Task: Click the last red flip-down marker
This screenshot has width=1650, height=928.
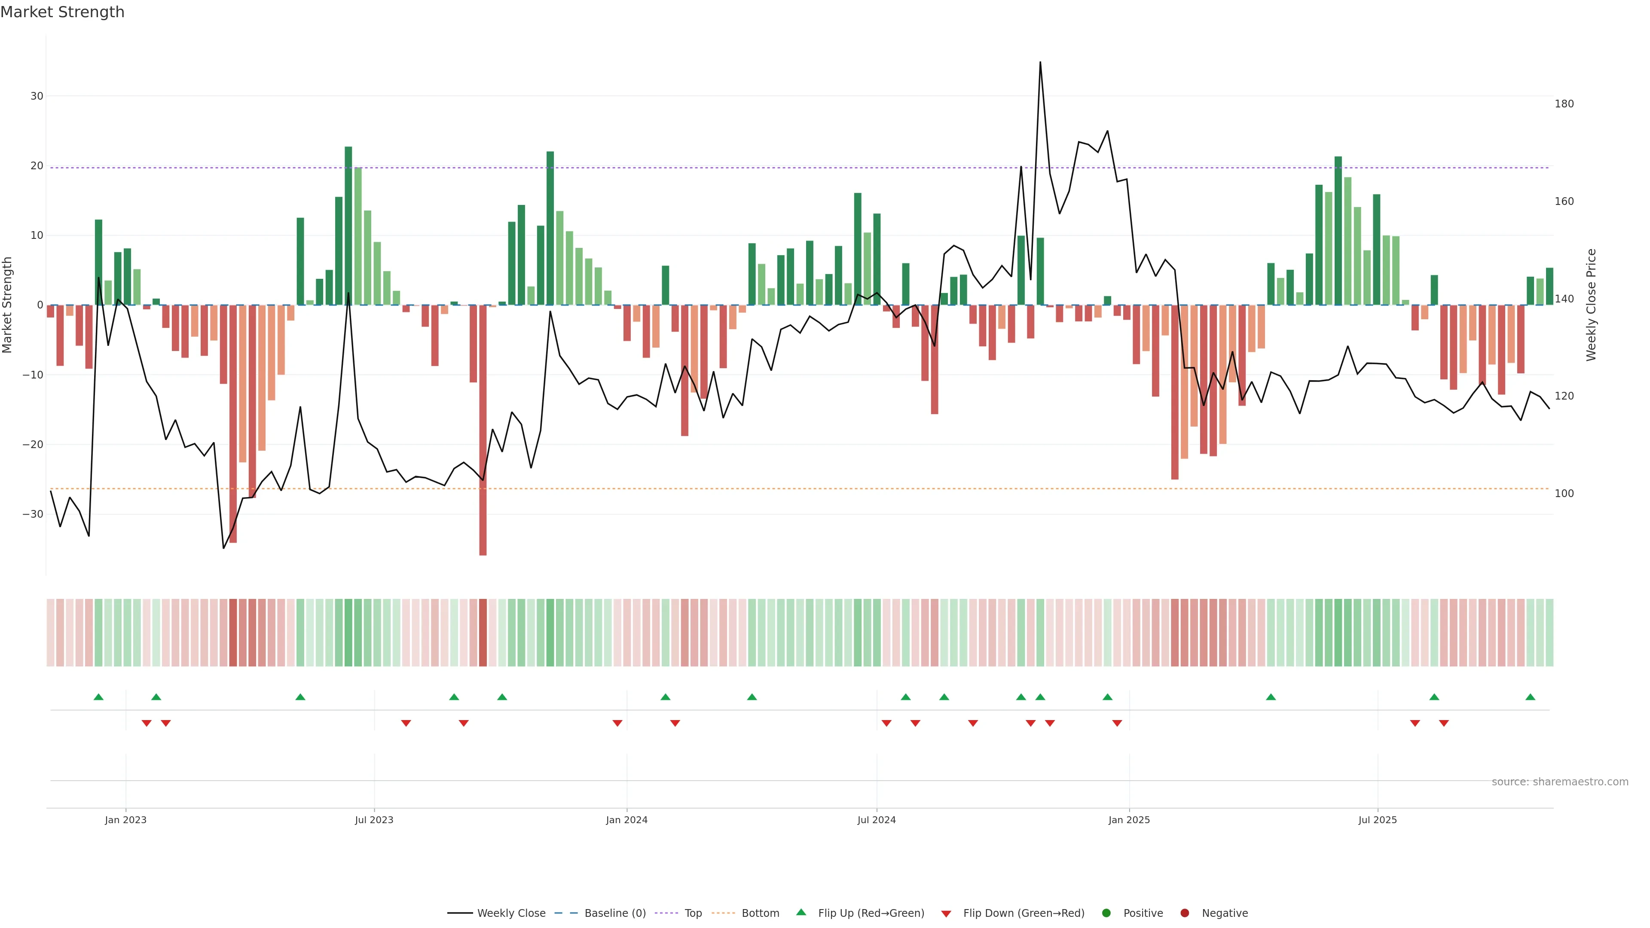Action: coord(1444,723)
